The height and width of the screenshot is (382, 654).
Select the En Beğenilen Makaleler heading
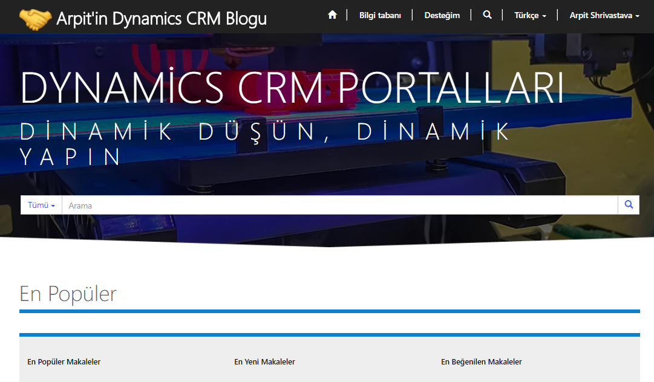482,361
